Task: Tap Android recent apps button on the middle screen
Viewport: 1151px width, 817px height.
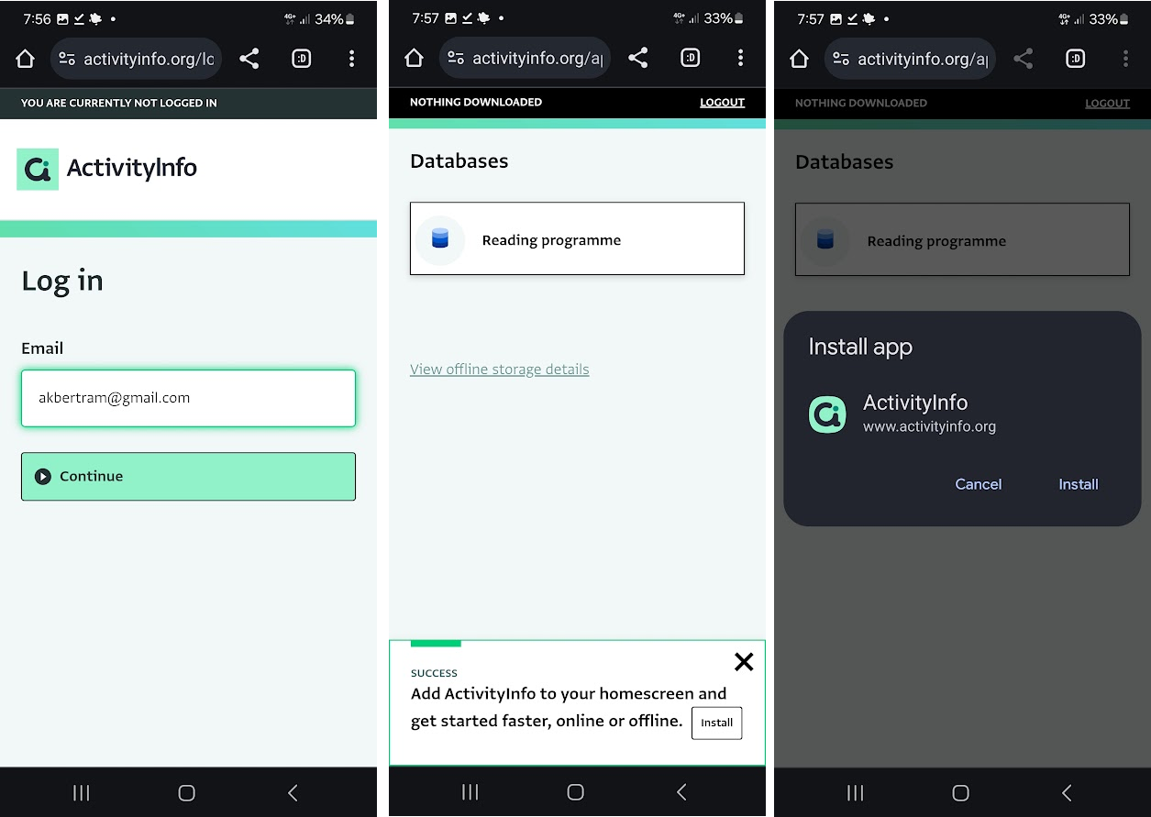Action: click(x=470, y=792)
